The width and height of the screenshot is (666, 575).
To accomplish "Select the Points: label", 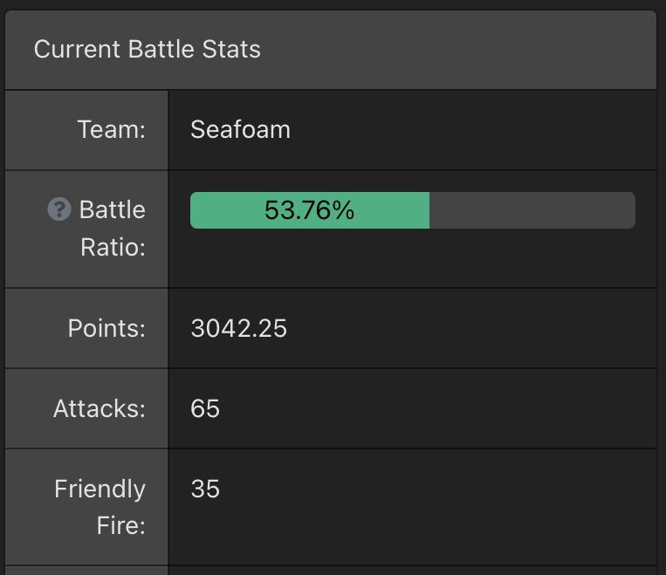I will click(106, 328).
